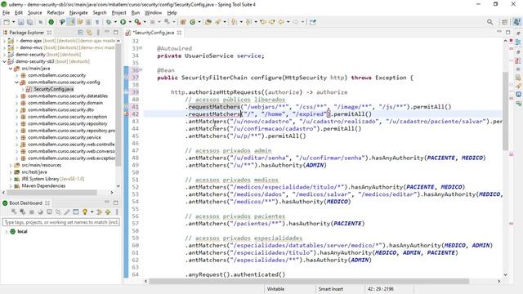Image resolution: width=523 pixels, height=294 pixels.
Task: Click the Package Explorer horizontal scrollbar
Action: click(51, 193)
